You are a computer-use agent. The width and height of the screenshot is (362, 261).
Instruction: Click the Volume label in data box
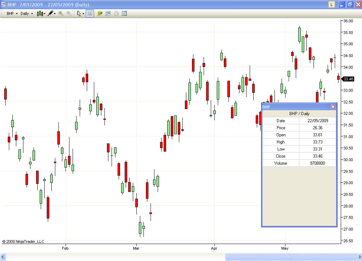click(281, 163)
